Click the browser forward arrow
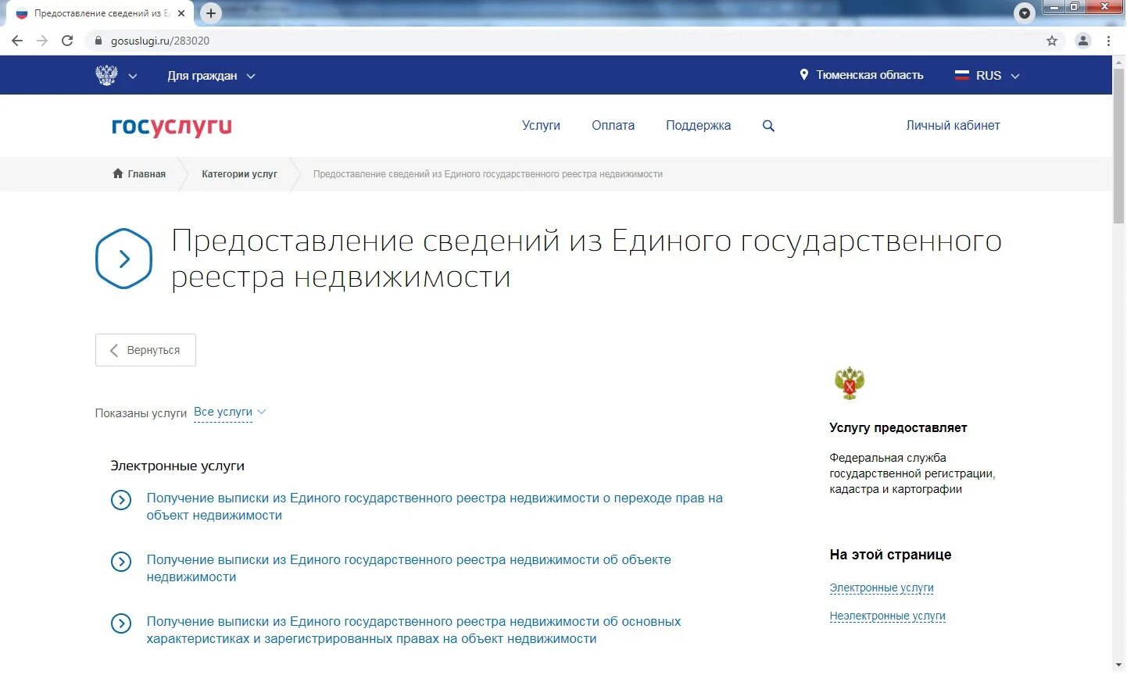This screenshot has width=1127, height=675. point(42,41)
